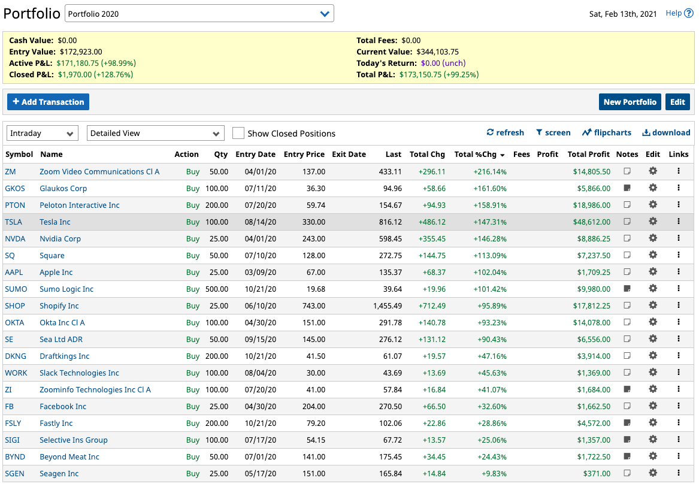This screenshot has width=699, height=493.
Task: Click the Add Transaction button
Action: (48, 102)
